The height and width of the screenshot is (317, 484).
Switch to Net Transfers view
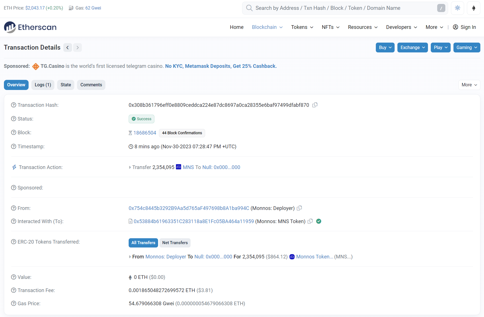pyautogui.click(x=175, y=243)
